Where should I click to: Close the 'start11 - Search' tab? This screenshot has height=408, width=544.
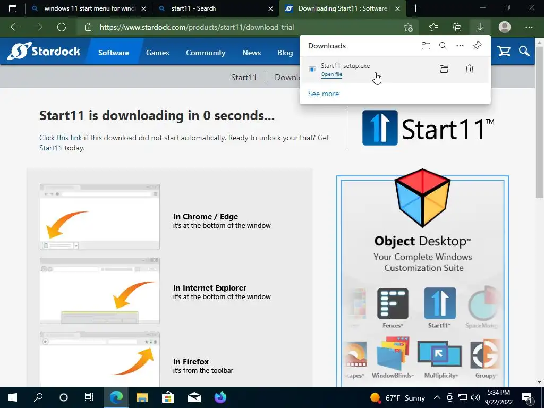point(270,8)
